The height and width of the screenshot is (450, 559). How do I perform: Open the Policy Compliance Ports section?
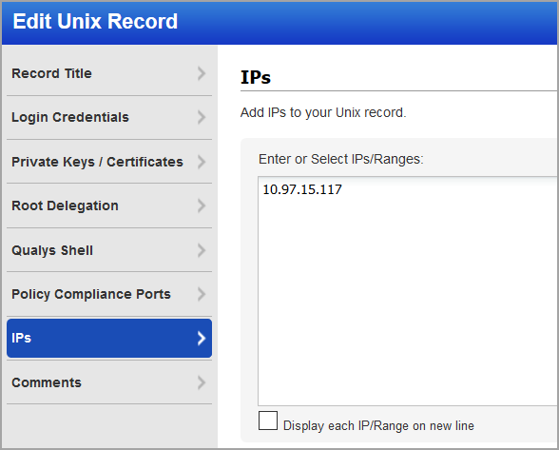coord(109,294)
